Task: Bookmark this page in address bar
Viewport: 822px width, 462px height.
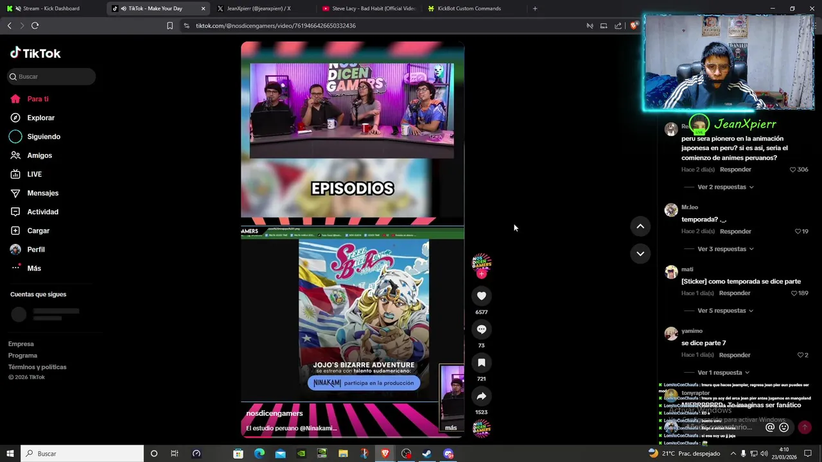Action: (170, 26)
